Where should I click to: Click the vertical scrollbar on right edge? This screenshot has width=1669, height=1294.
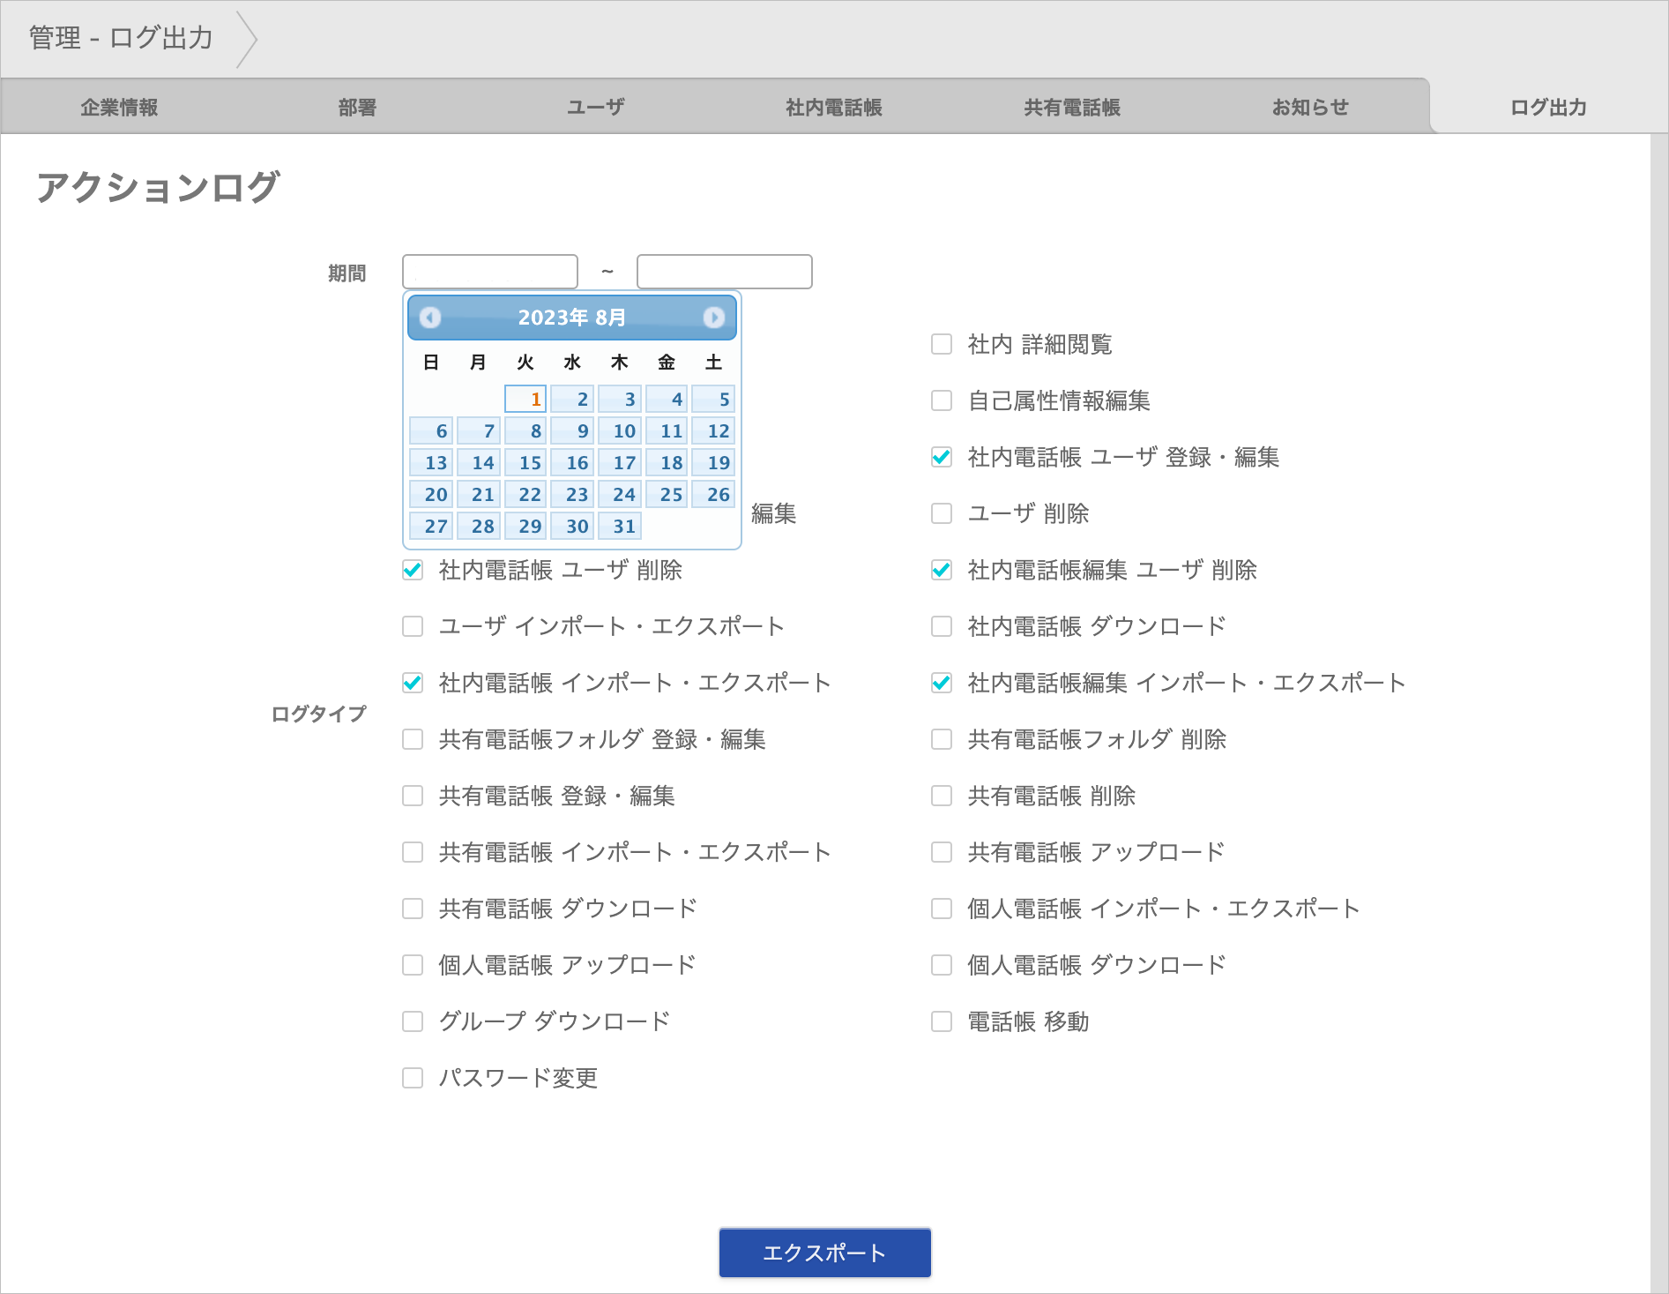click(1658, 706)
